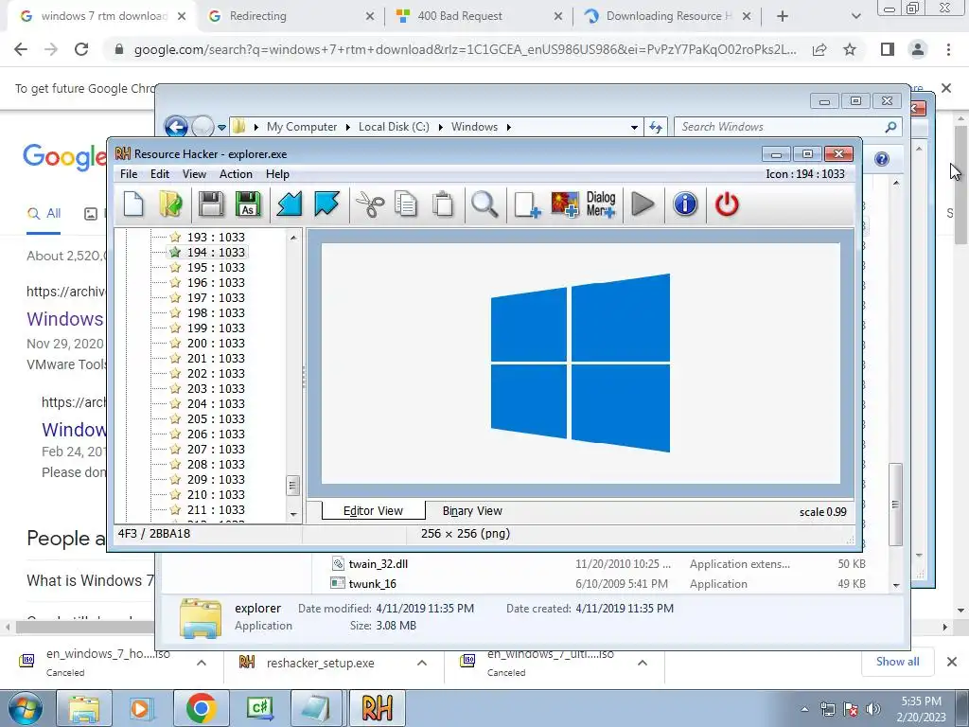Open the Edit menu in Resource Hacker
The image size is (969, 727).
click(159, 174)
